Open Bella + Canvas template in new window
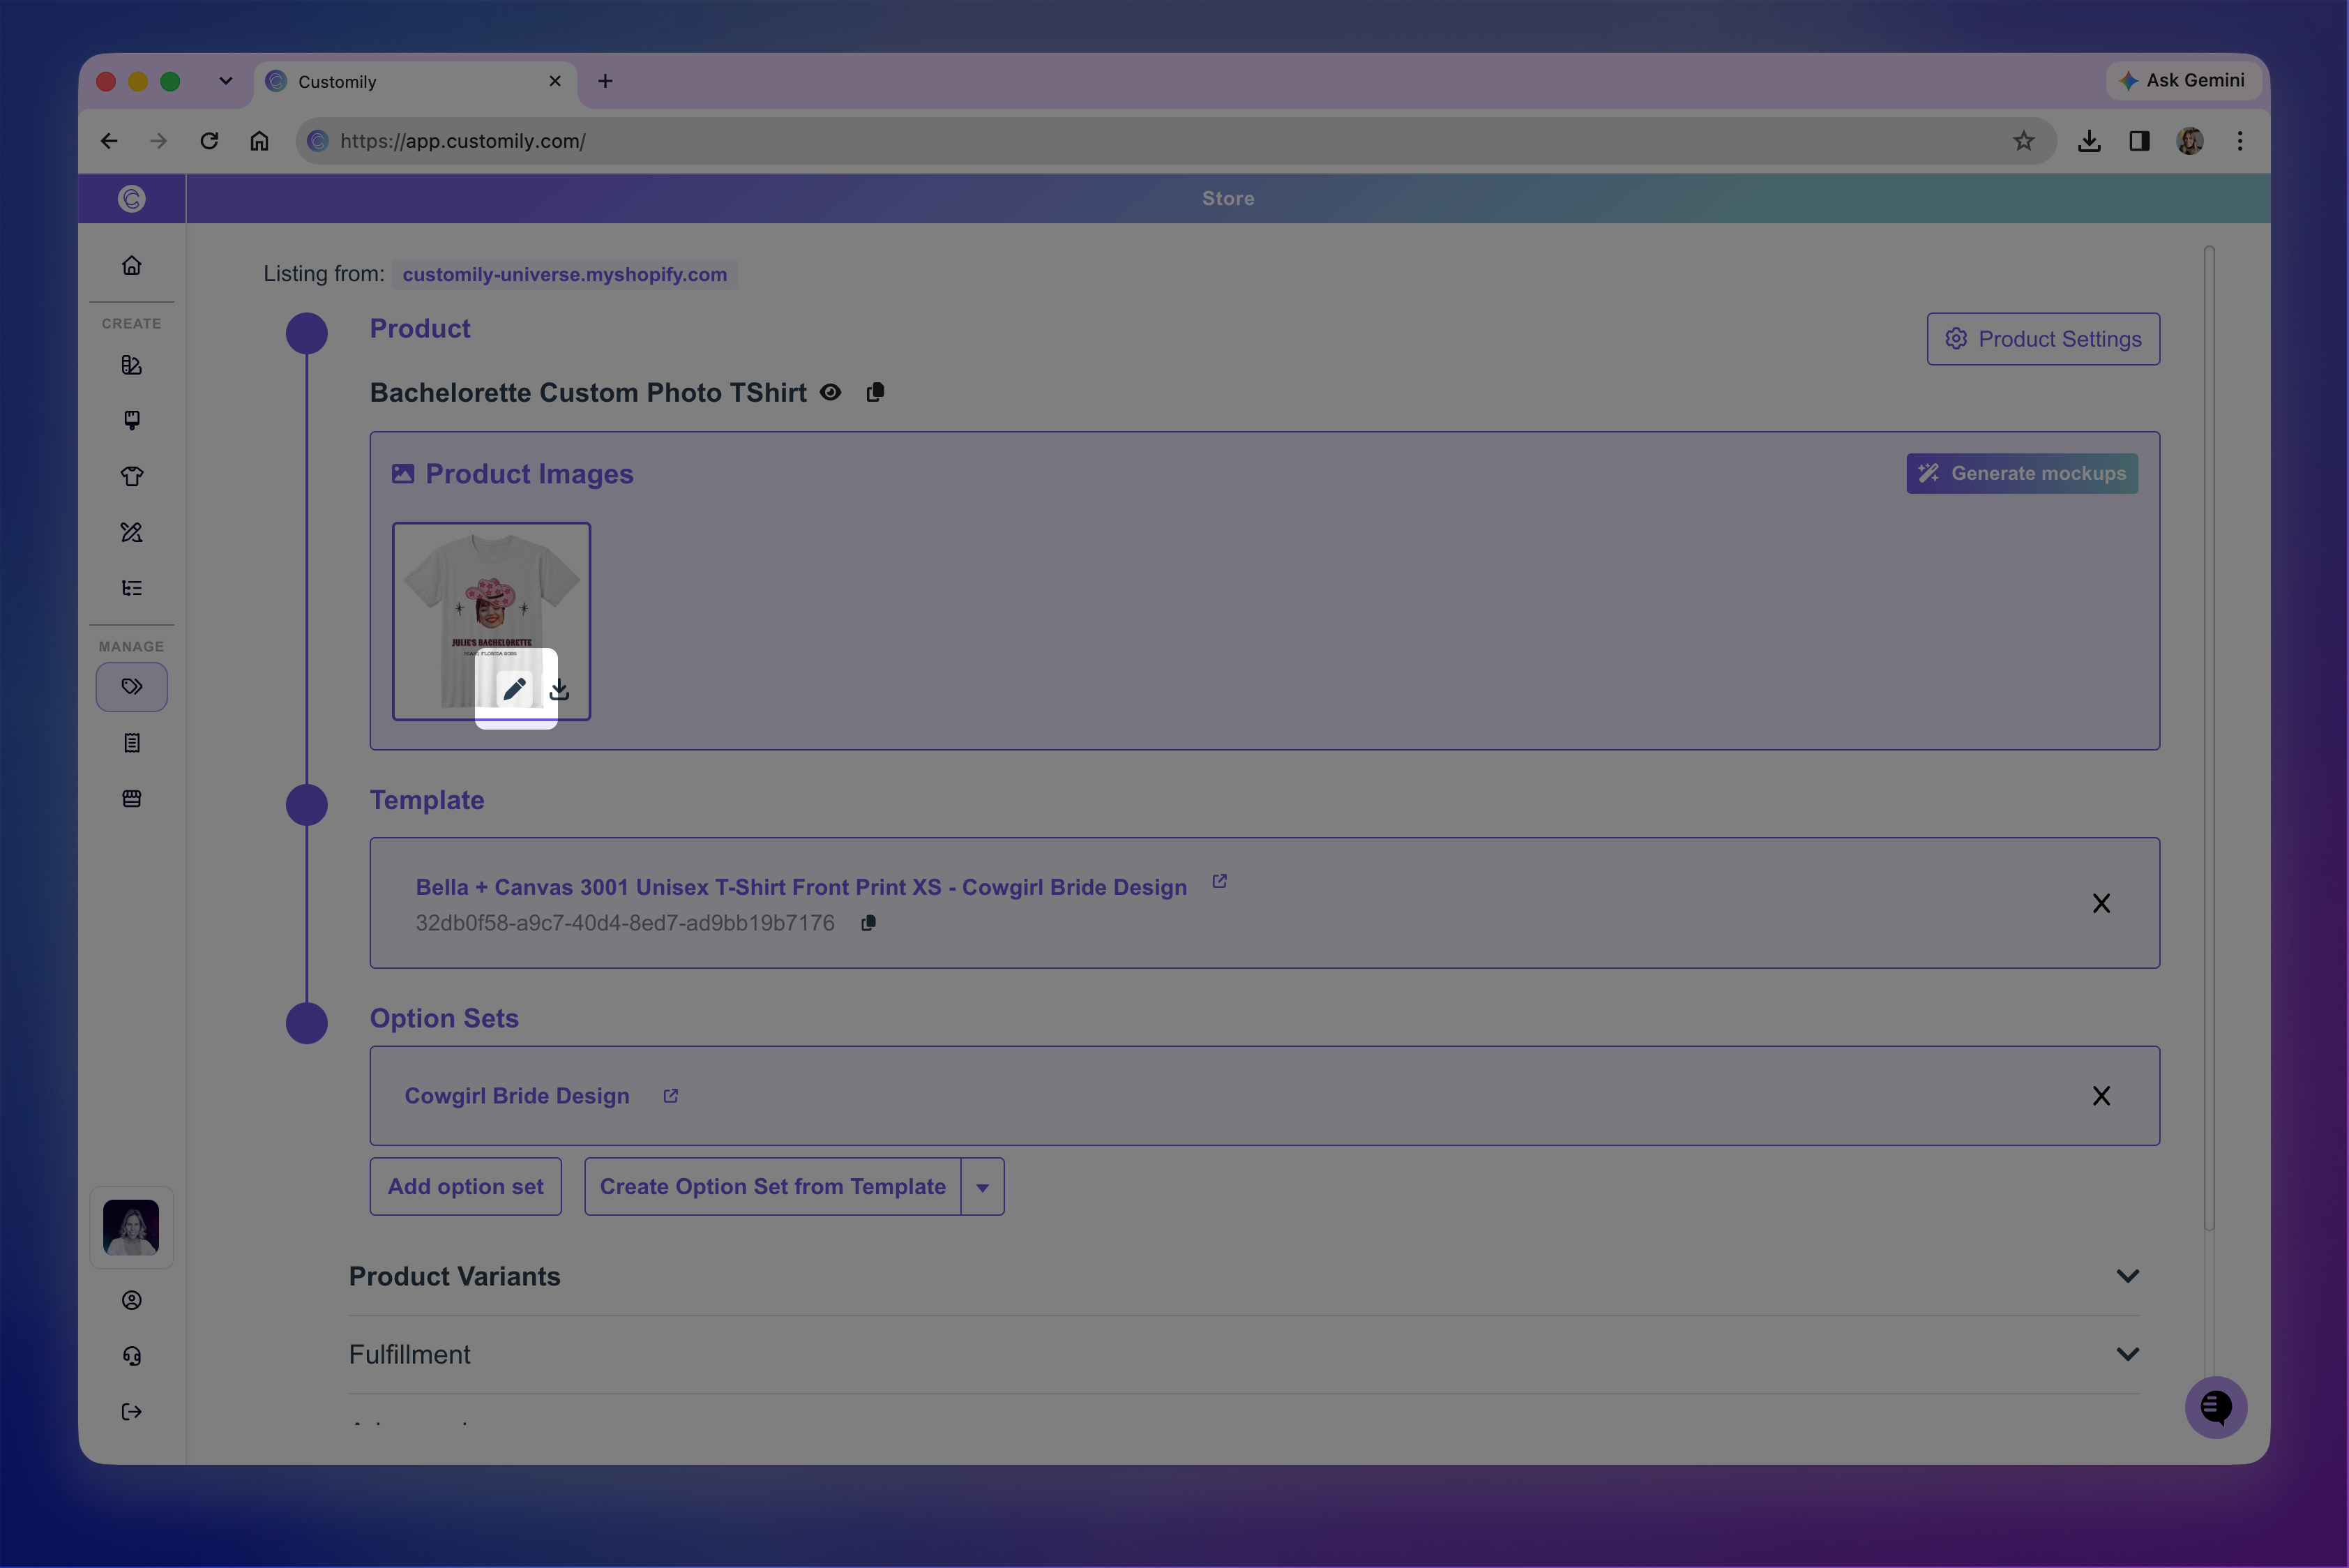The height and width of the screenshot is (1568, 2349). coord(1219,881)
